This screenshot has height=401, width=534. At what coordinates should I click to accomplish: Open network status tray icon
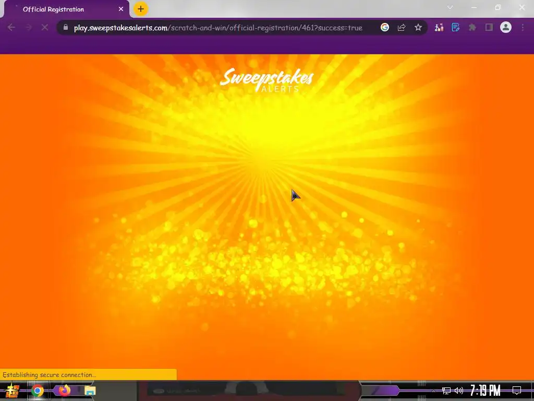pyautogui.click(x=446, y=391)
